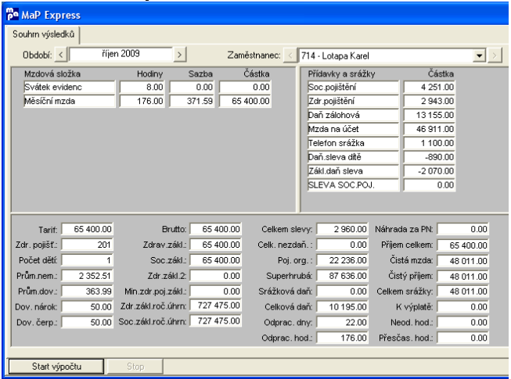Click the K výplatě field

click(462, 307)
